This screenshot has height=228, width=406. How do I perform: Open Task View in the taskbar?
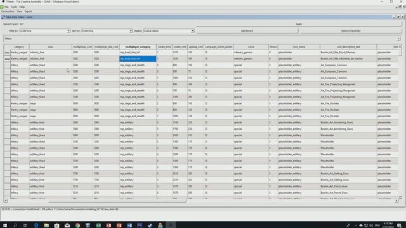[25, 225]
